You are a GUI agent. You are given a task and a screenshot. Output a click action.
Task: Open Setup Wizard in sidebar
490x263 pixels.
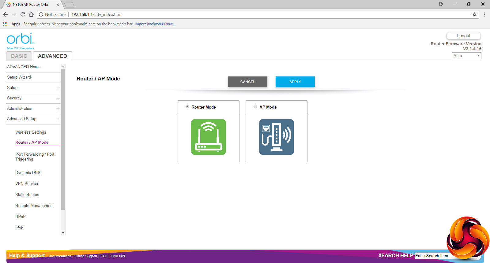pyautogui.click(x=19, y=77)
